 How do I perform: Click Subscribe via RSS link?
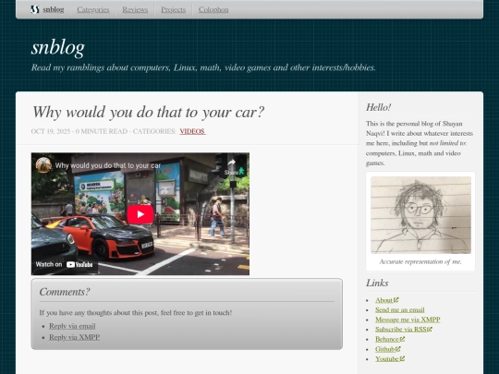click(x=401, y=329)
